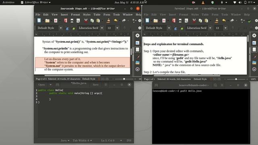
Task: Click Save icon in Terminal Steps window
Action: tap(164, 21)
